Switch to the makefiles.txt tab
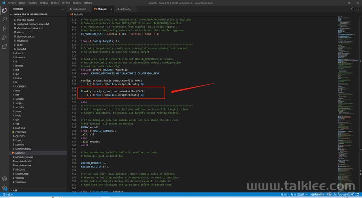Screen dimensions: 362x198 pos(79,9)
